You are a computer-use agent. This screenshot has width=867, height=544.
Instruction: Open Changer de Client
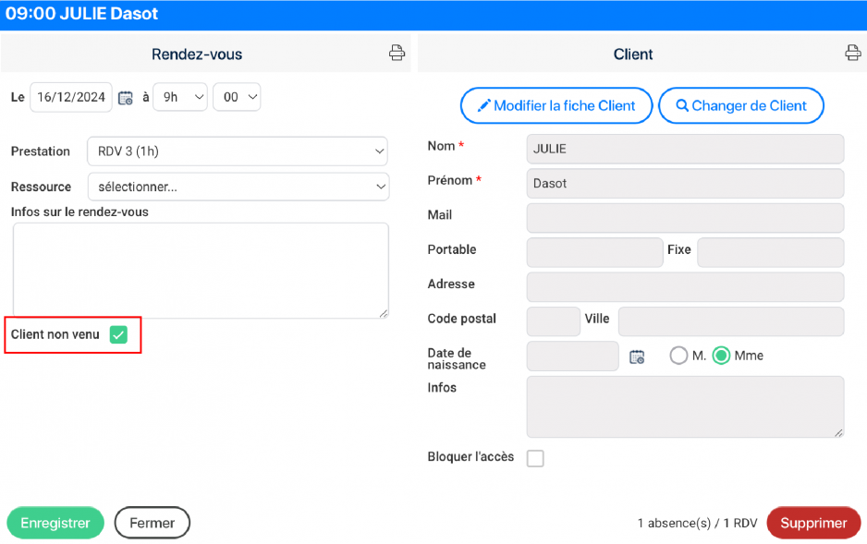tap(740, 105)
